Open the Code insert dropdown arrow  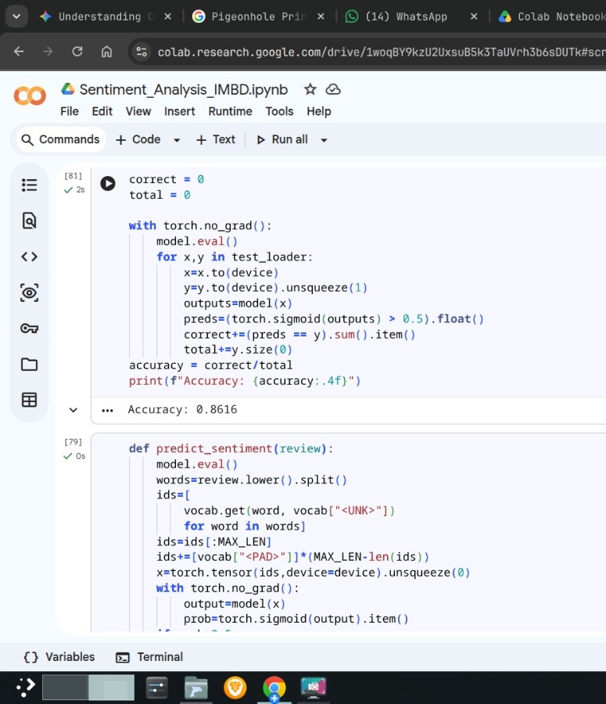point(177,140)
